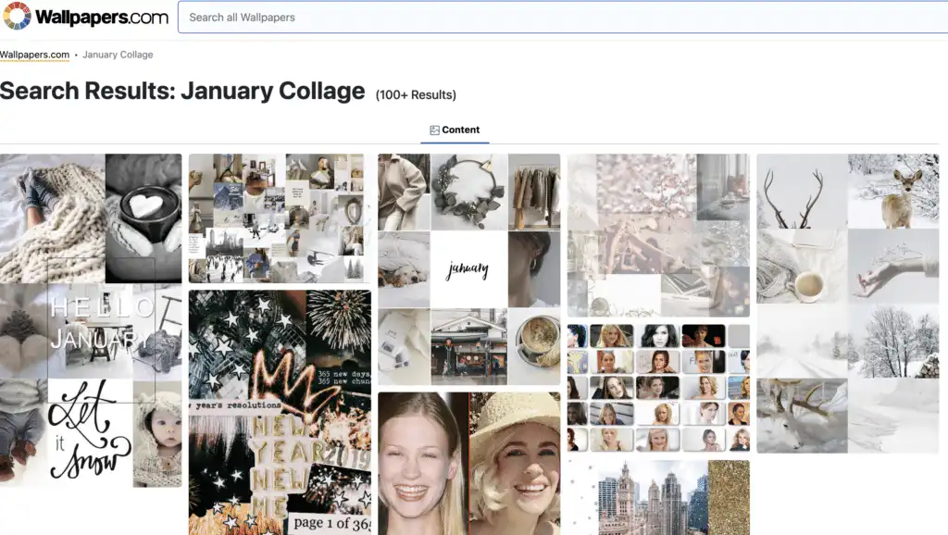Image resolution: width=948 pixels, height=535 pixels.
Task: Select the neutral january script collage
Action: (468, 268)
